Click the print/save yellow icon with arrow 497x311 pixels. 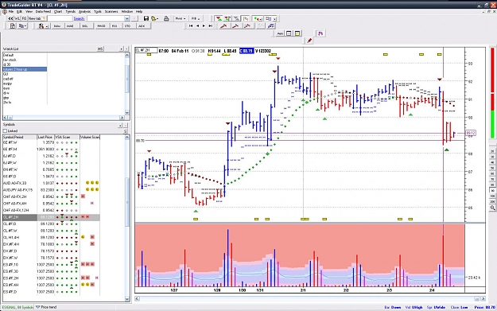click(154, 19)
